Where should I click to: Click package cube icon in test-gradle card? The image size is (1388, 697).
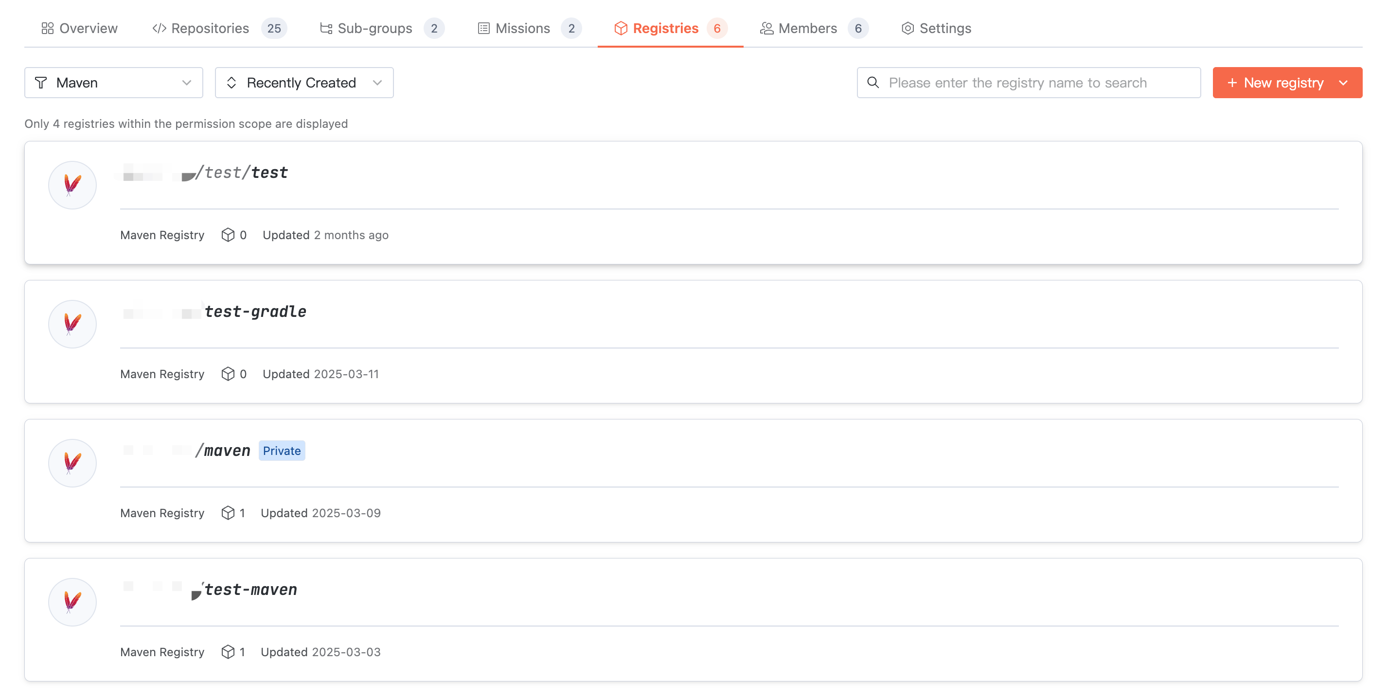[228, 374]
